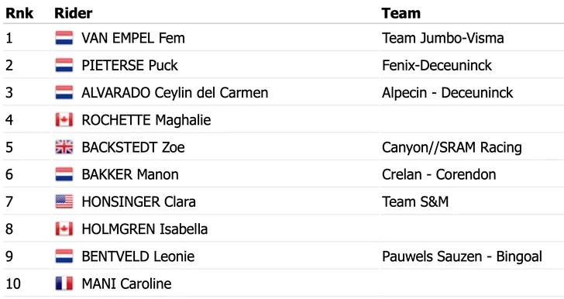Select rider ALVARADO Ceylin del Carmen
This screenshot has width=564, height=299.
coord(175,92)
